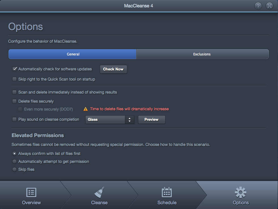
Task: Enable skip to Quick Scan on startup
Action: (x=14, y=79)
